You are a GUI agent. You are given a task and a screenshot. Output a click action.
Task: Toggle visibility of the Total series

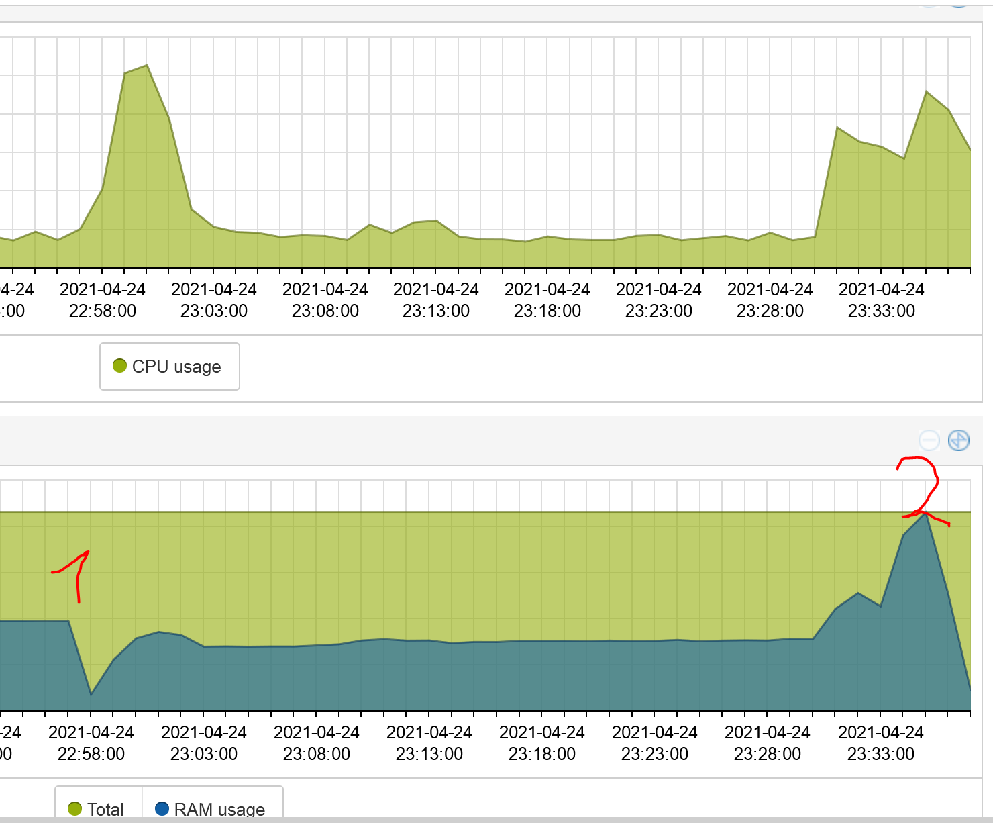[98, 809]
